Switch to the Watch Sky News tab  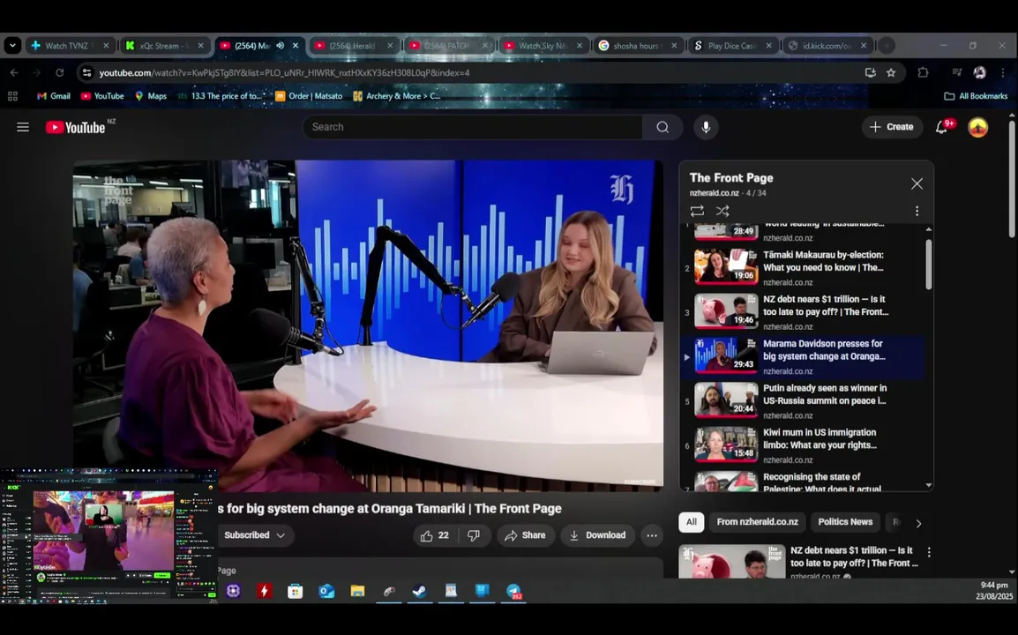click(x=543, y=46)
